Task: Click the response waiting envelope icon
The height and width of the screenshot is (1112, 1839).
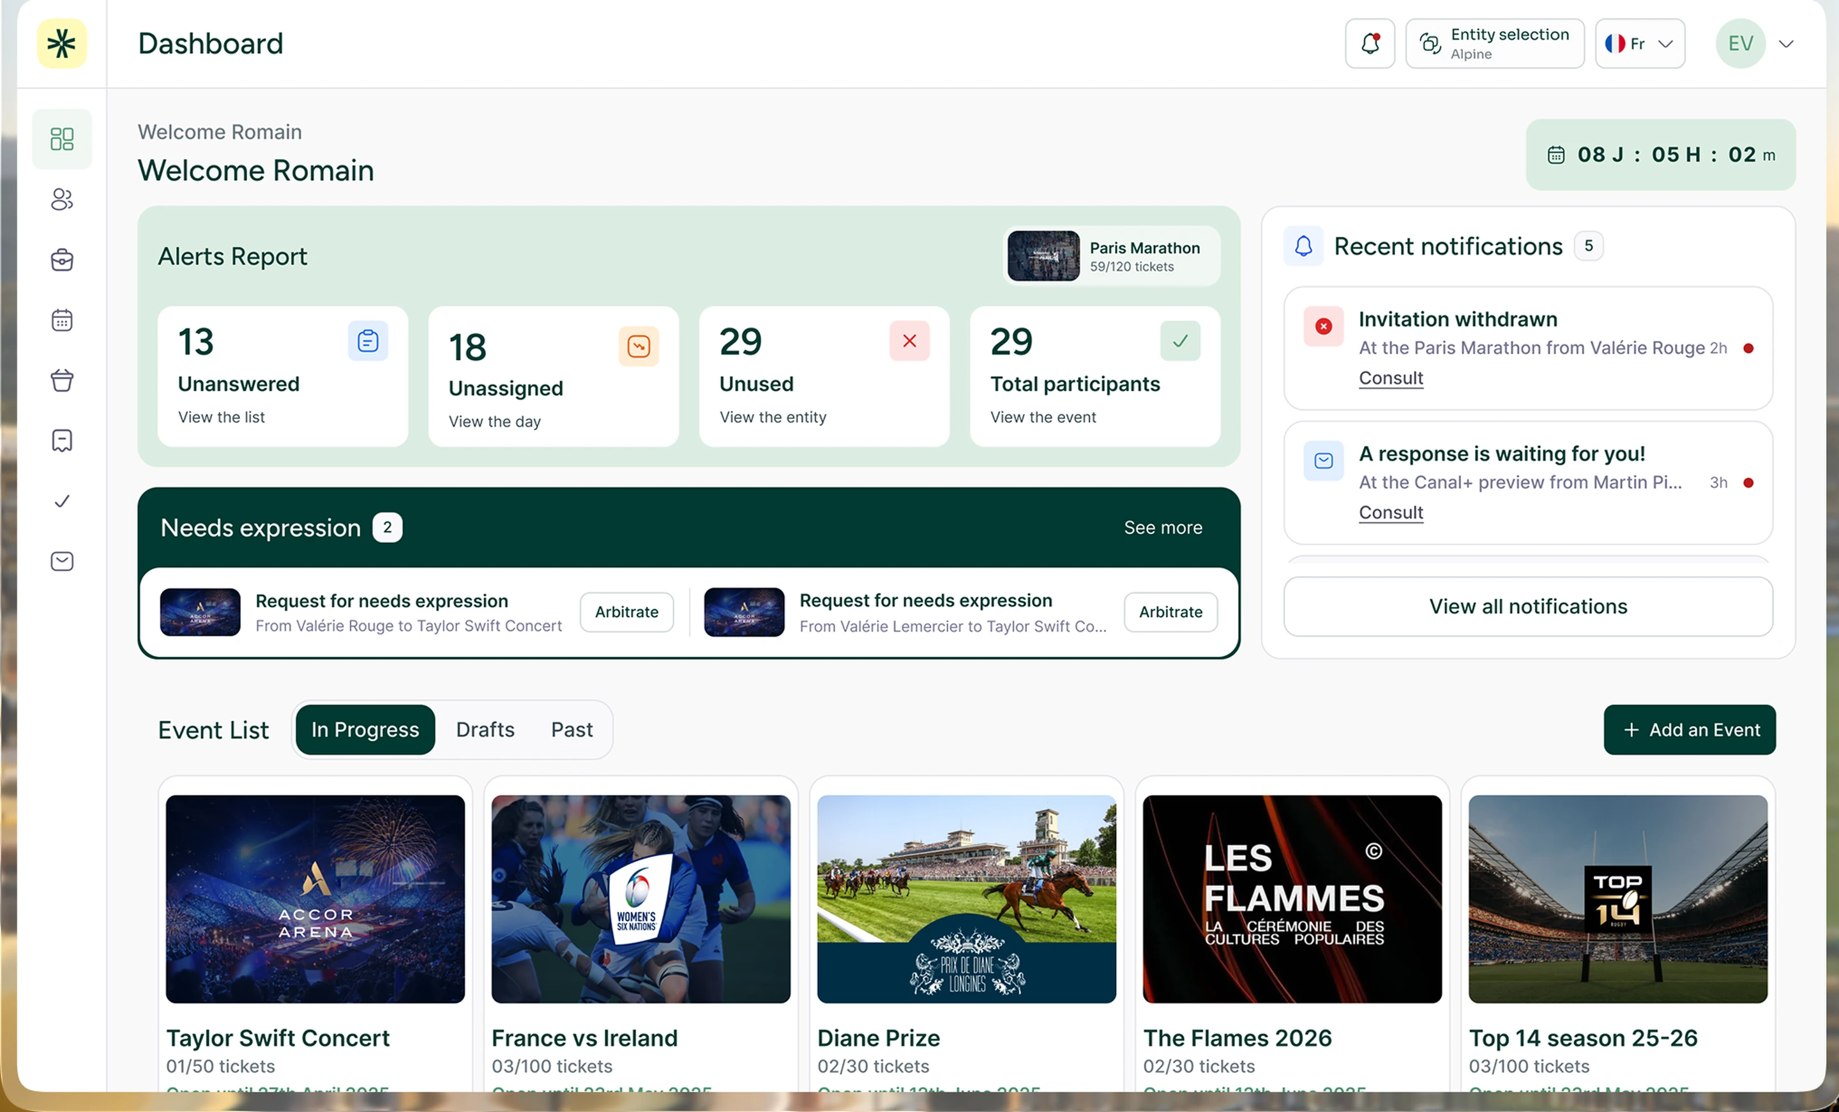Action: (x=1323, y=461)
